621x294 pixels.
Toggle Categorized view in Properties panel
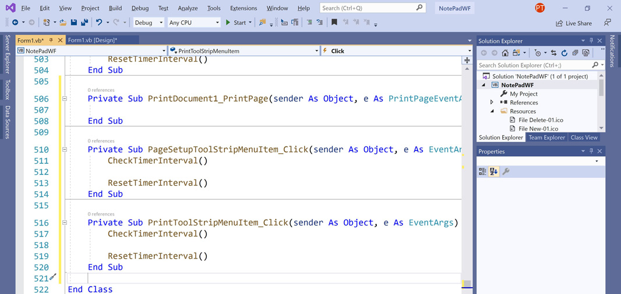(x=482, y=171)
